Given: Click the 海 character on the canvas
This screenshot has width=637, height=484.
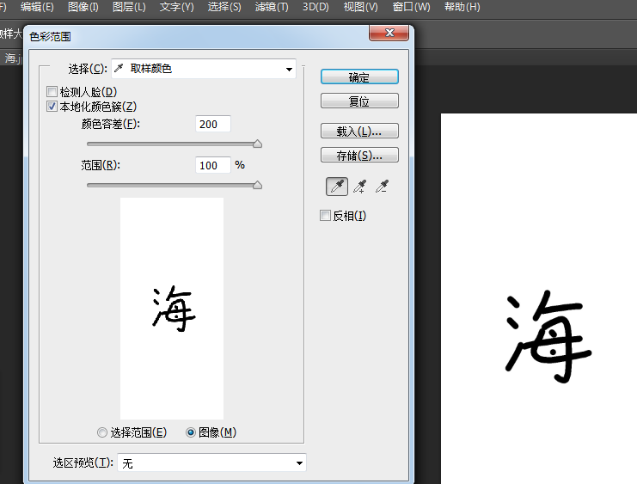Looking at the screenshot, I should (x=548, y=336).
